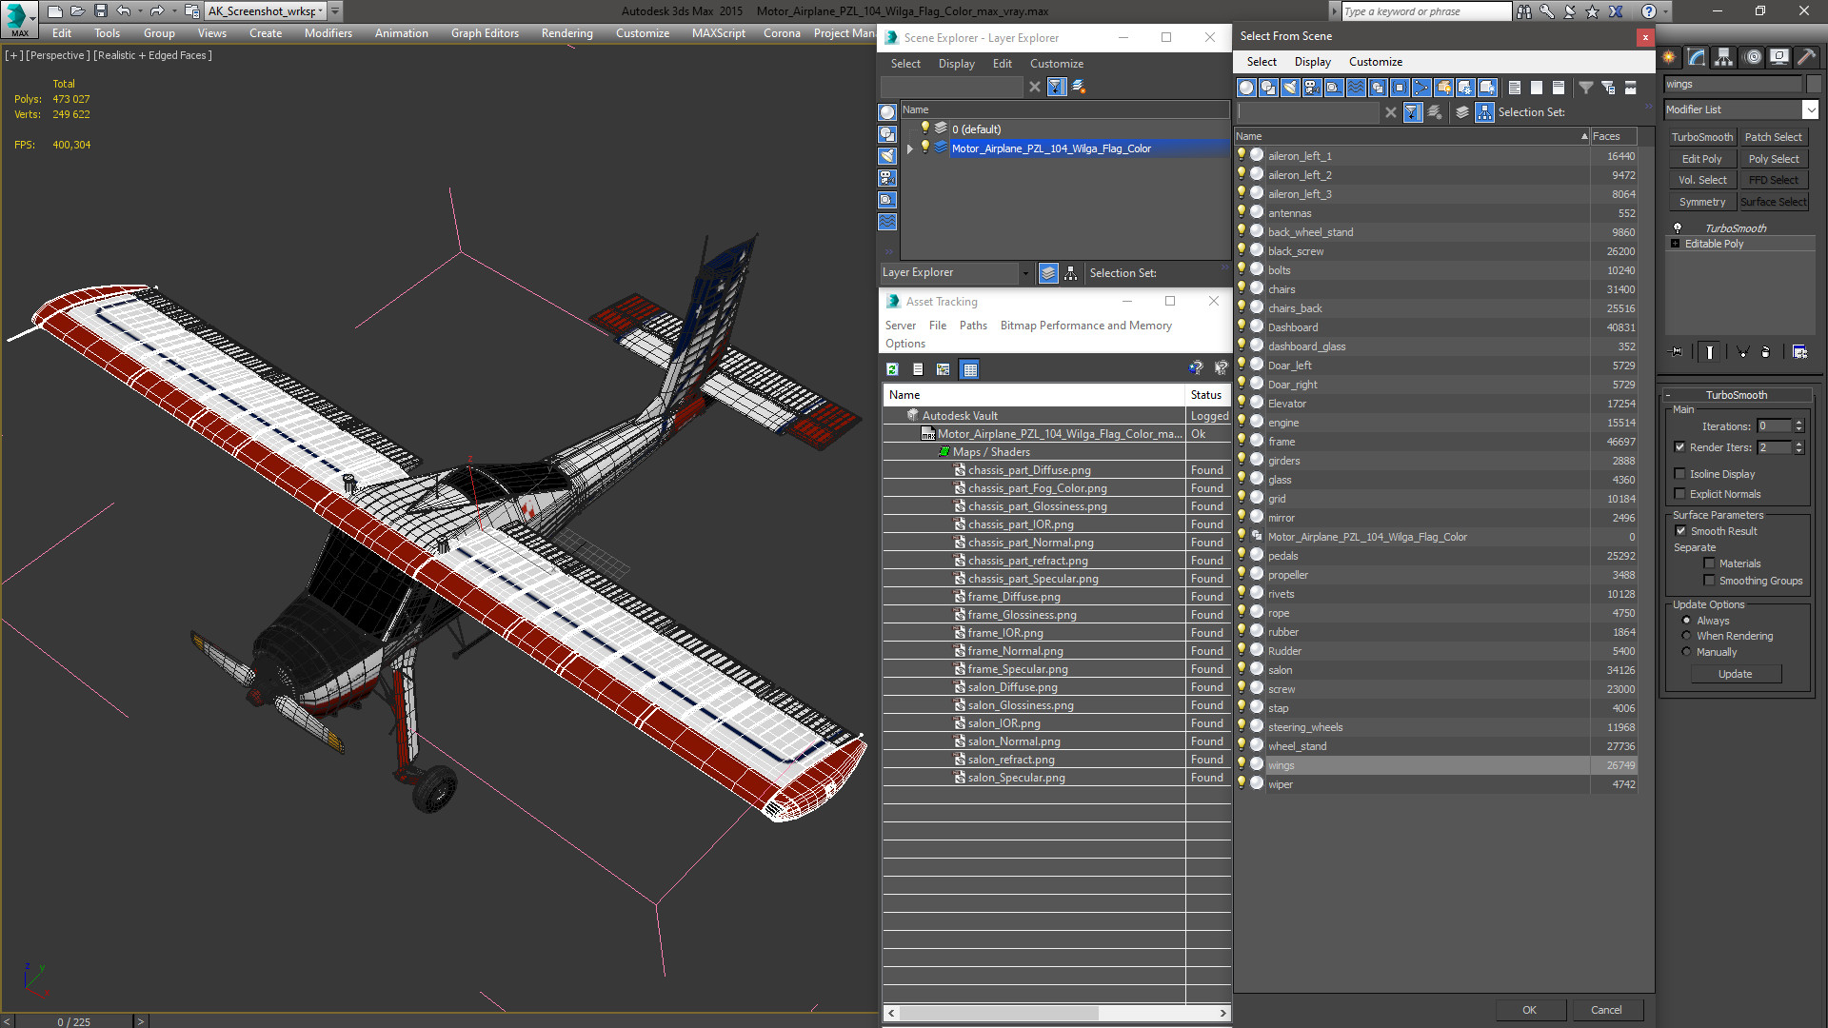Image resolution: width=1828 pixels, height=1028 pixels.
Task: Select When Rendering update option
Action: click(1686, 636)
